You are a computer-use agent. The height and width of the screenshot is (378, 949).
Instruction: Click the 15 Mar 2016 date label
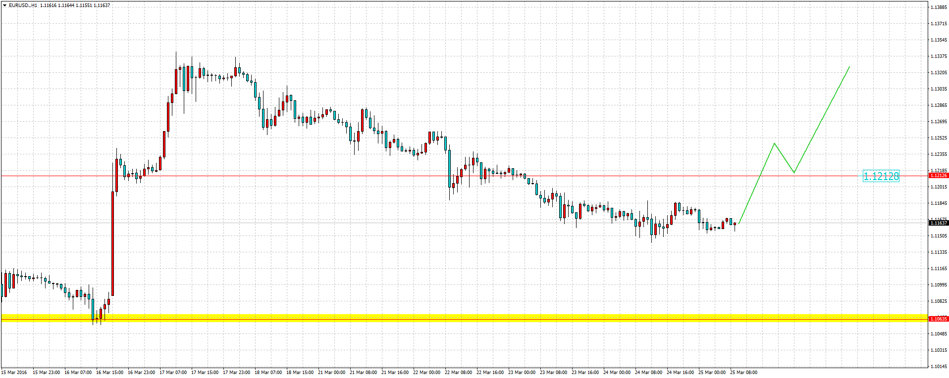(14, 373)
